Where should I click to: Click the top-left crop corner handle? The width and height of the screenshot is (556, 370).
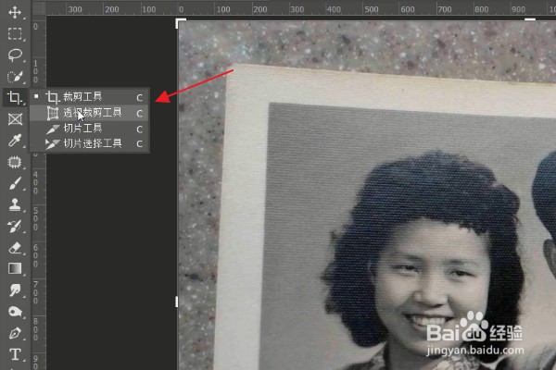click(180, 22)
